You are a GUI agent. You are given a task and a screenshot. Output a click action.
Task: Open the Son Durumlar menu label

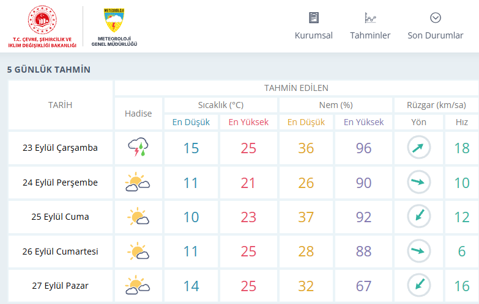click(436, 35)
